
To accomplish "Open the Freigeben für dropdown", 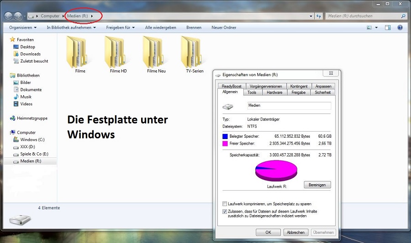I will point(120,27).
